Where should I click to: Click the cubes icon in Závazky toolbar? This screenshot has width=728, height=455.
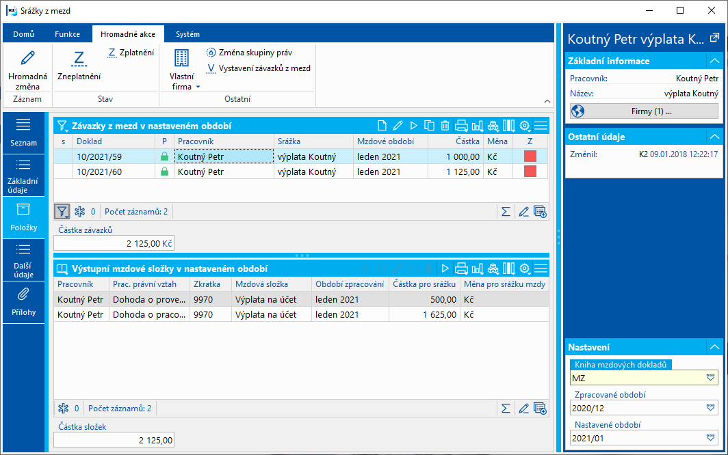(x=493, y=126)
